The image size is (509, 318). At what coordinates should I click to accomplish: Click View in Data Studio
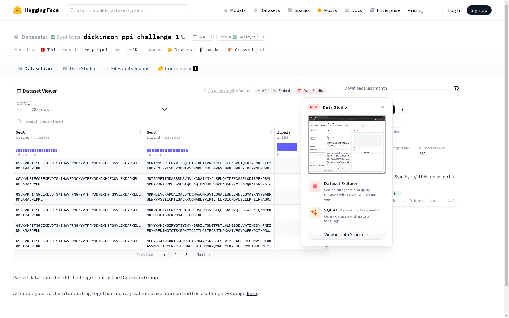tap(347, 235)
